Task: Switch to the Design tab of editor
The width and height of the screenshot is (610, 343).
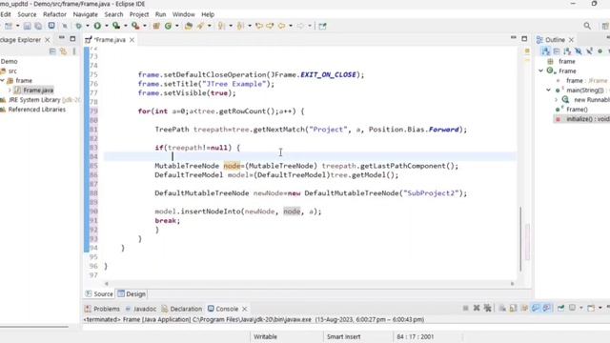Action: click(132, 294)
